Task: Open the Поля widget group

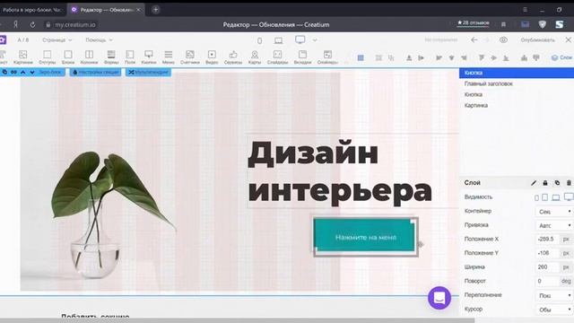Action: click(x=130, y=57)
